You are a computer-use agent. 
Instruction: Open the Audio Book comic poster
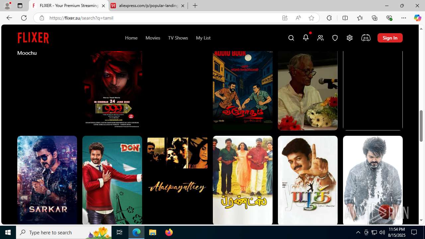(x=243, y=90)
